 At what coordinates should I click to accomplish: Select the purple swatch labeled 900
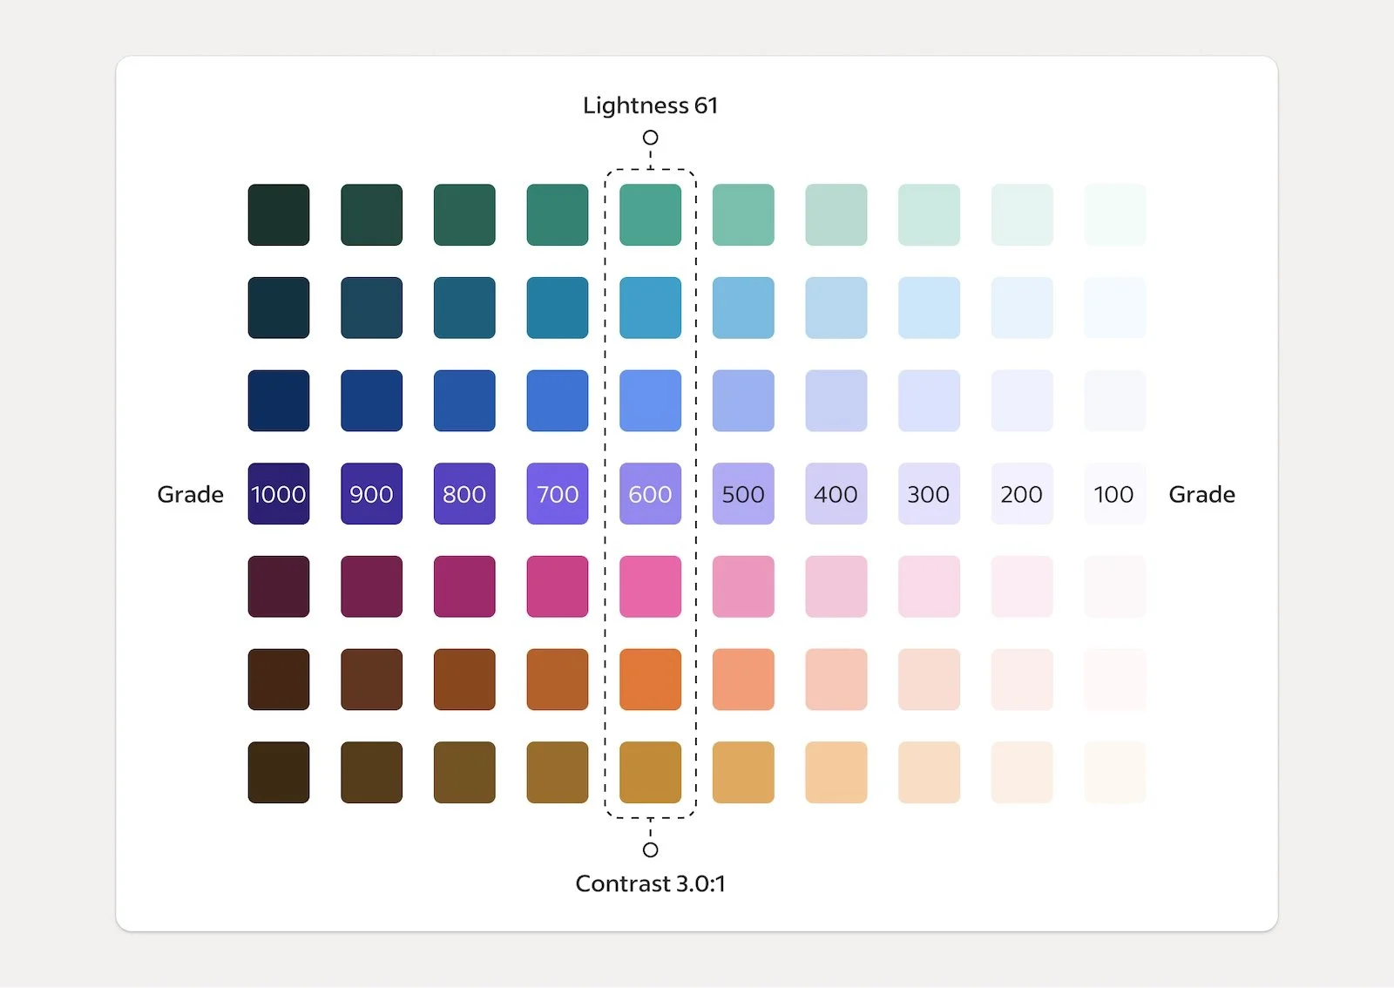372,494
